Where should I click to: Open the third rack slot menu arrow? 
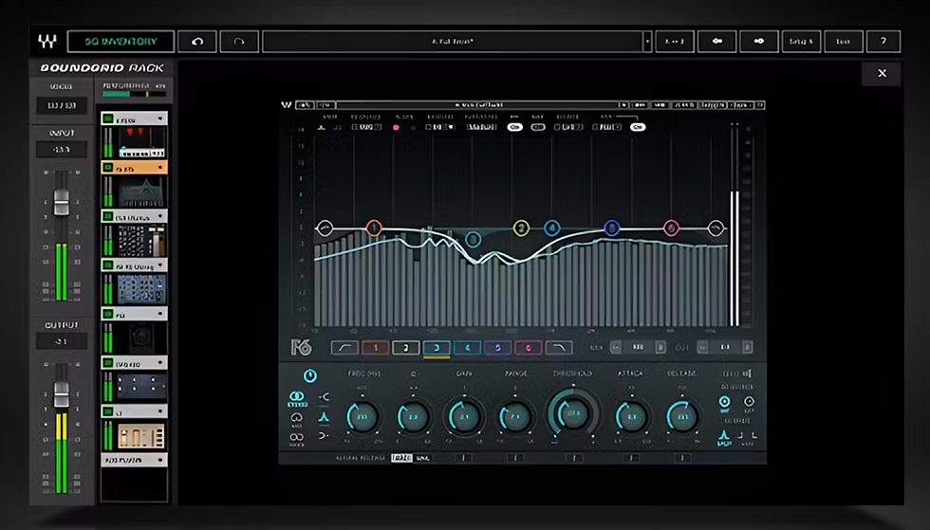click(160, 216)
